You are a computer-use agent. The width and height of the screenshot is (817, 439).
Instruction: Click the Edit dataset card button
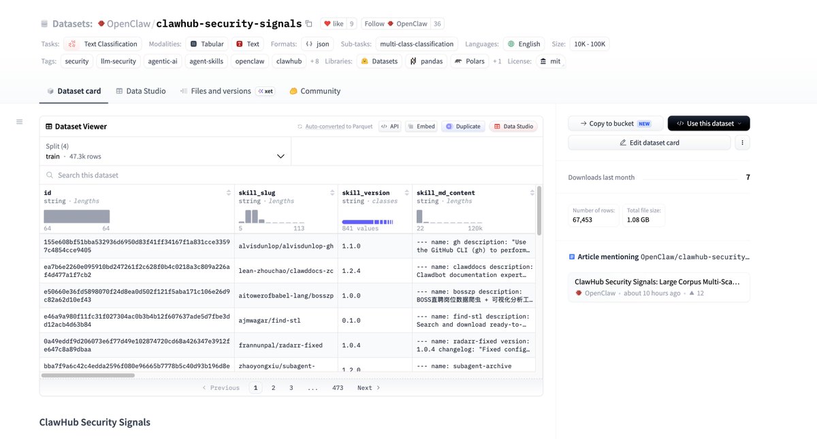[650, 142]
